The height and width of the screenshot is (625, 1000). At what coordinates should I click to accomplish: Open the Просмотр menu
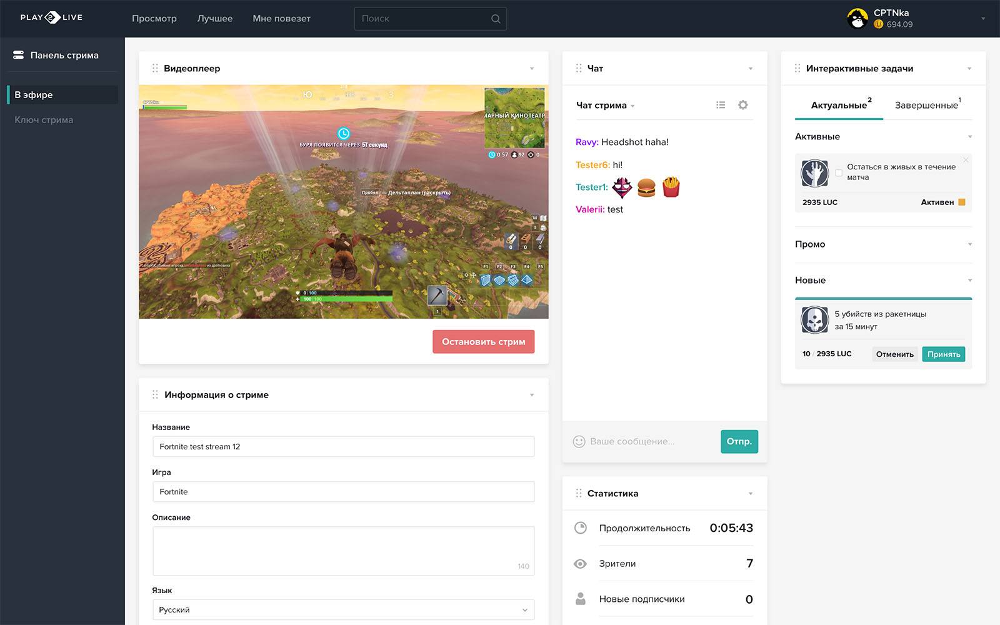154,19
